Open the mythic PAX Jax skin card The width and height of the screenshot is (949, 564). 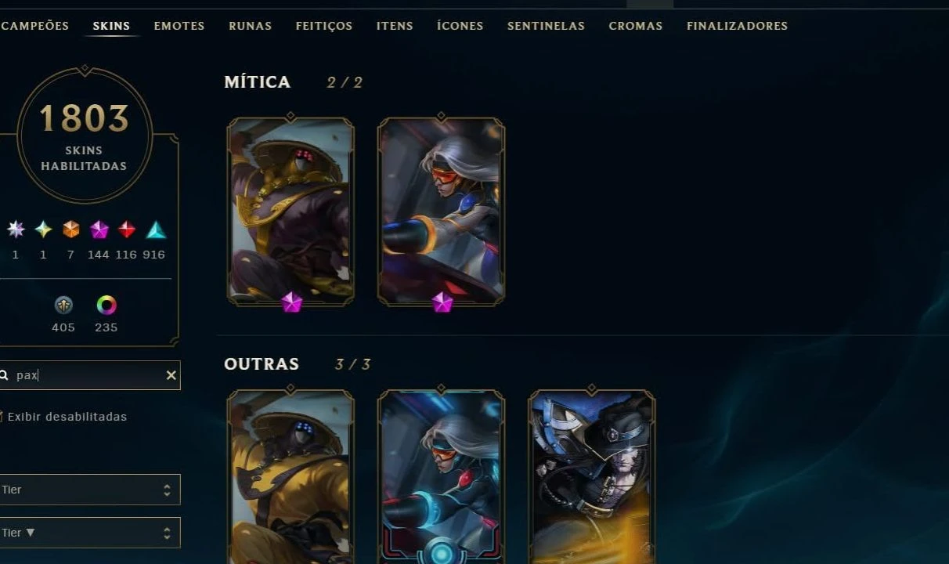tap(290, 211)
